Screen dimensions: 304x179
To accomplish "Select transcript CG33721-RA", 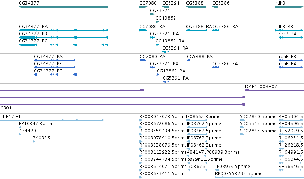I will point(153,37).
